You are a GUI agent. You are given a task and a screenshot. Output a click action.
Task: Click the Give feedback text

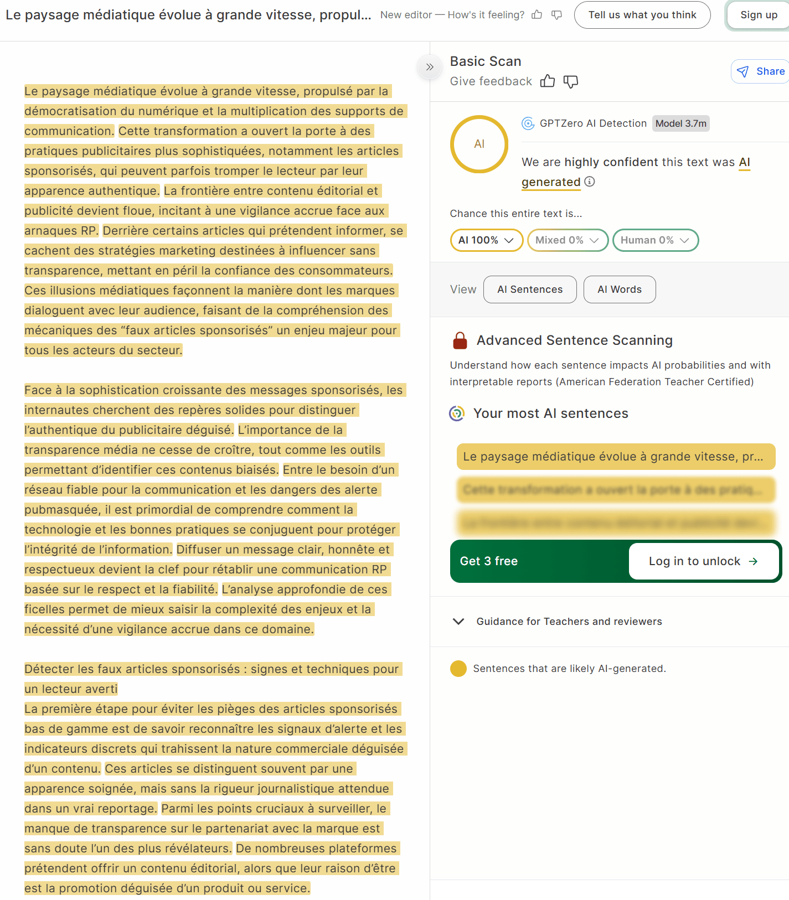click(x=491, y=81)
